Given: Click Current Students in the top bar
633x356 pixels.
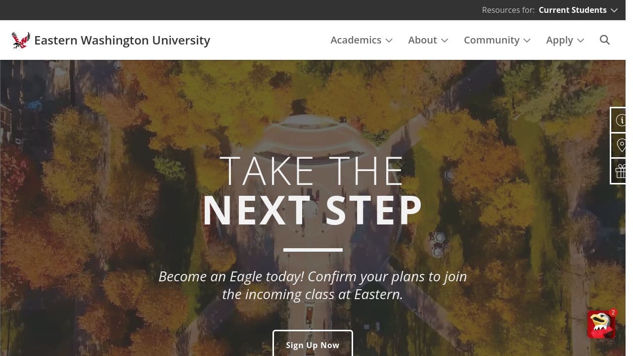Looking at the screenshot, I should click(x=573, y=10).
